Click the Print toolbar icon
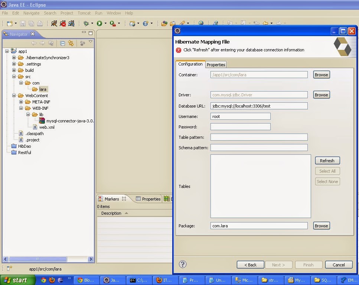The width and height of the screenshot is (359, 285). pos(40,23)
